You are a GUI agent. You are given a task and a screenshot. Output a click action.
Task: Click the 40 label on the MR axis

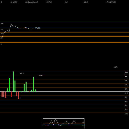(126, 85)
